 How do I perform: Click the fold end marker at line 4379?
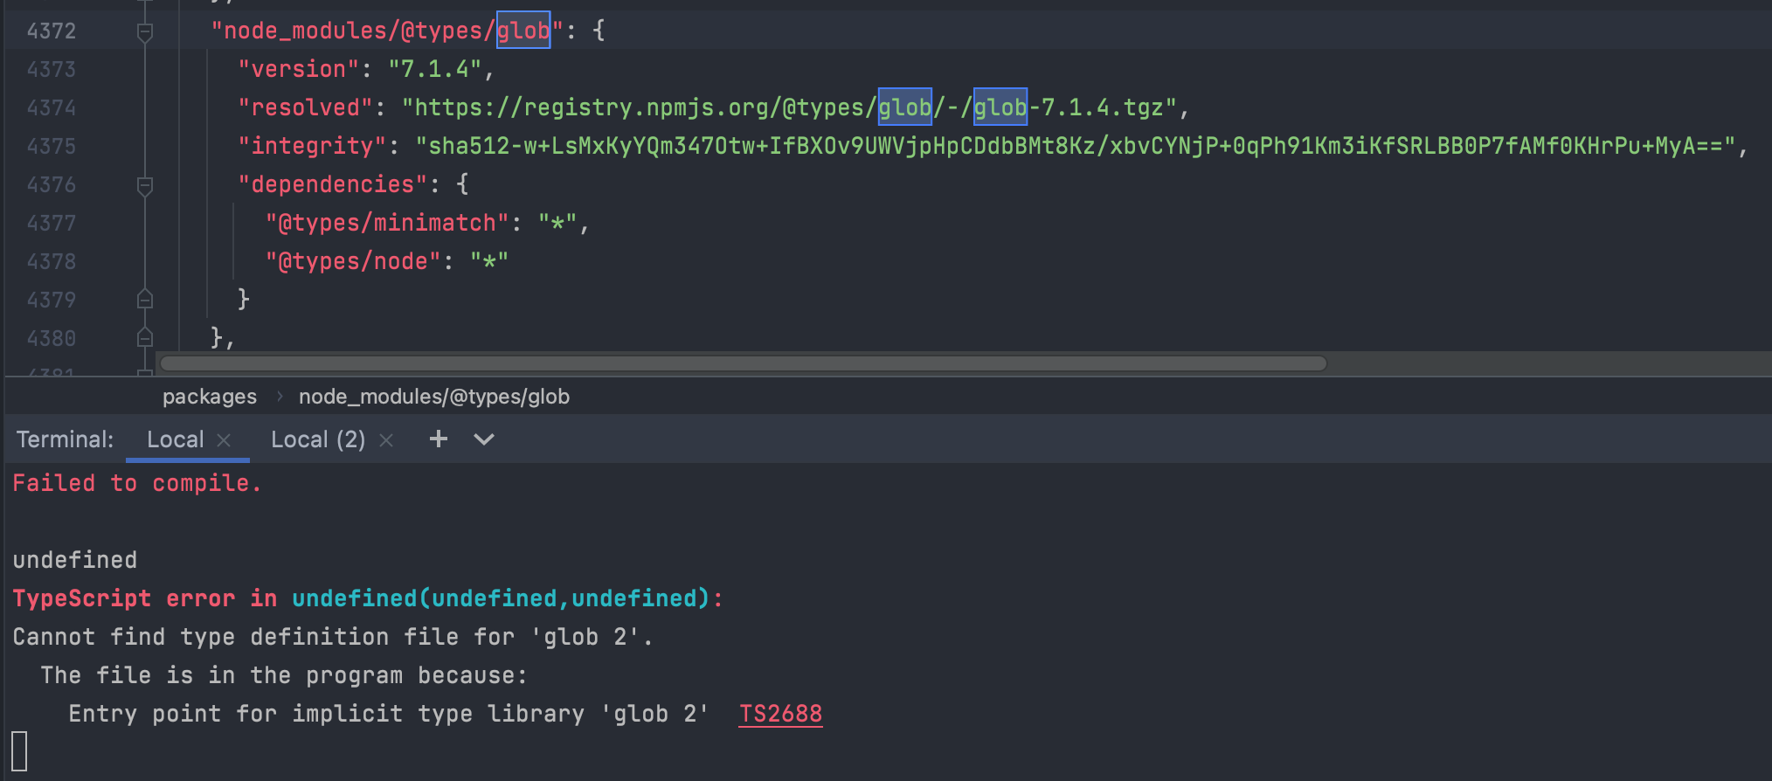[x=145, y=300]
